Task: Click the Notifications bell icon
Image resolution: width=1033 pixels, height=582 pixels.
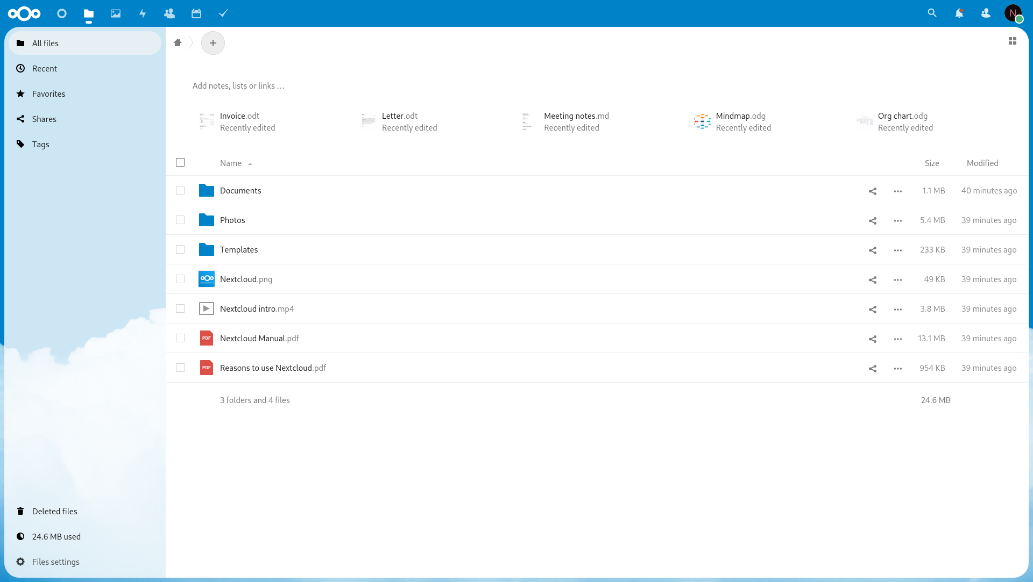Action: click(x=959, y=13)
